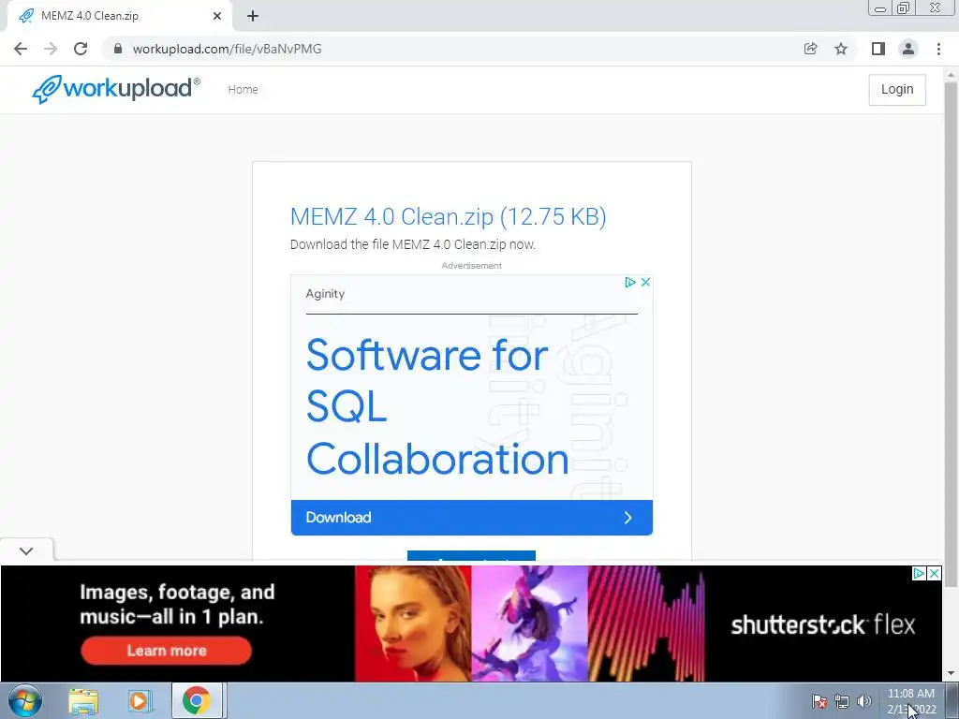
Task: Click the share page icon in address bar
Action: coord(810,49)
